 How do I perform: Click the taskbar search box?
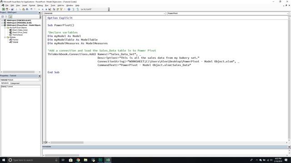tap(33, 160)
